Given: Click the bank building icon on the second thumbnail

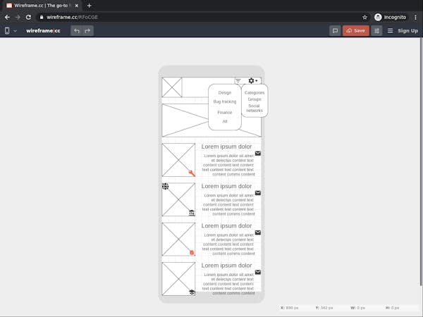Looking at the screenshot, I should 192,213.
